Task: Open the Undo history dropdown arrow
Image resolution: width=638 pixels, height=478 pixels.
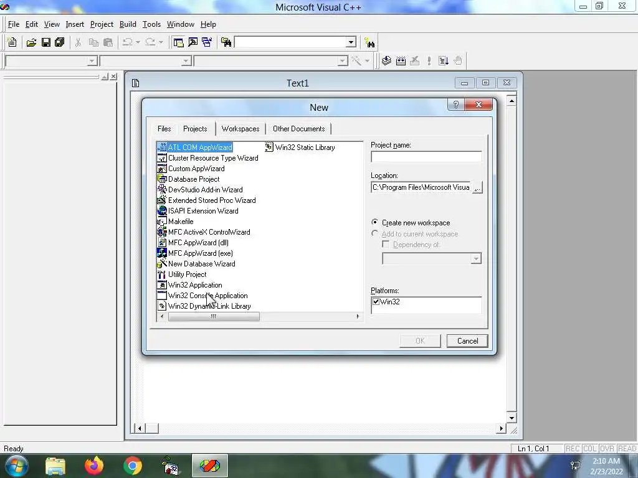Action: pyautogui.click(x=138, y=42)
